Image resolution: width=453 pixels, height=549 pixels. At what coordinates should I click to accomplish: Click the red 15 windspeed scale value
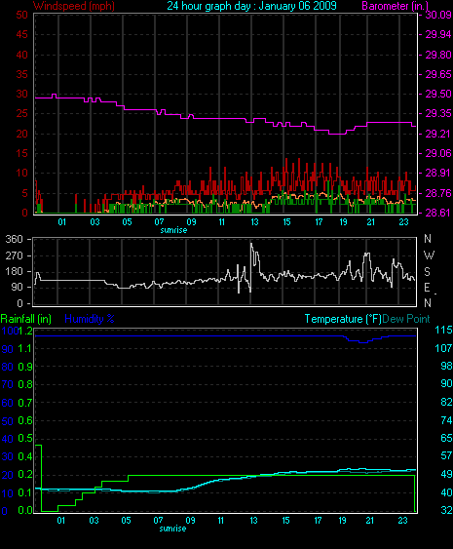coord(21,153)
